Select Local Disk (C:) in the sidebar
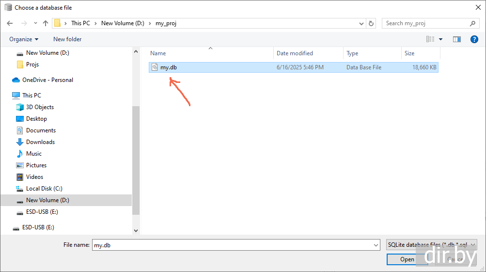Viewport: 486px width, 272px height. pyautogui.click(x=44, y=188)
